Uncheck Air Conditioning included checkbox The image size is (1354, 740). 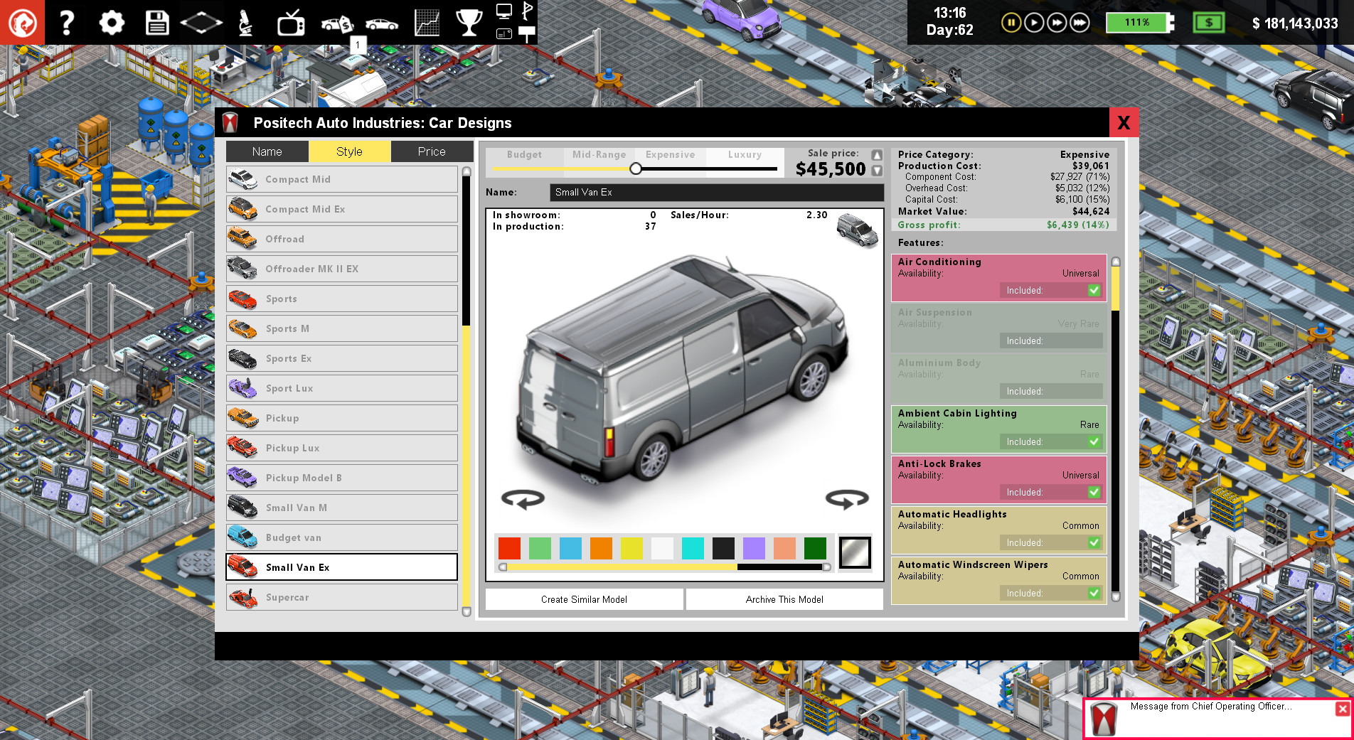[1094, 290]
